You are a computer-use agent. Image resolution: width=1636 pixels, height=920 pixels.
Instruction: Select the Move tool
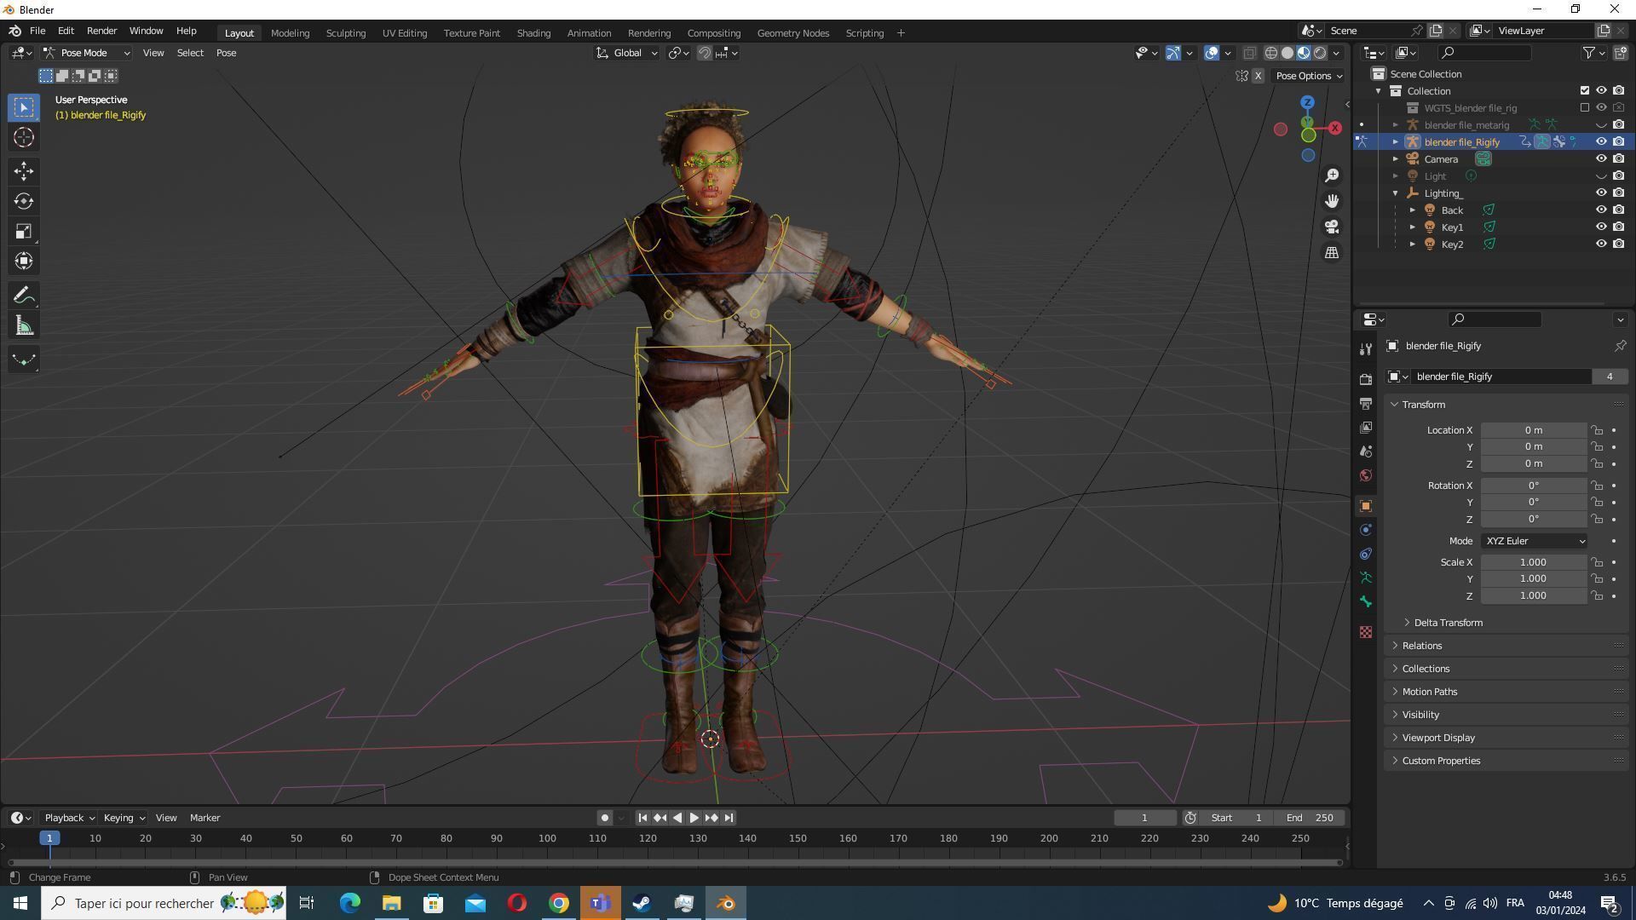[x=24, y=171]
